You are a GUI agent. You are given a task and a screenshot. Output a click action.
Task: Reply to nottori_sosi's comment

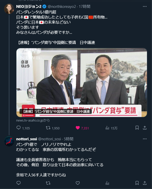point(18,183)
